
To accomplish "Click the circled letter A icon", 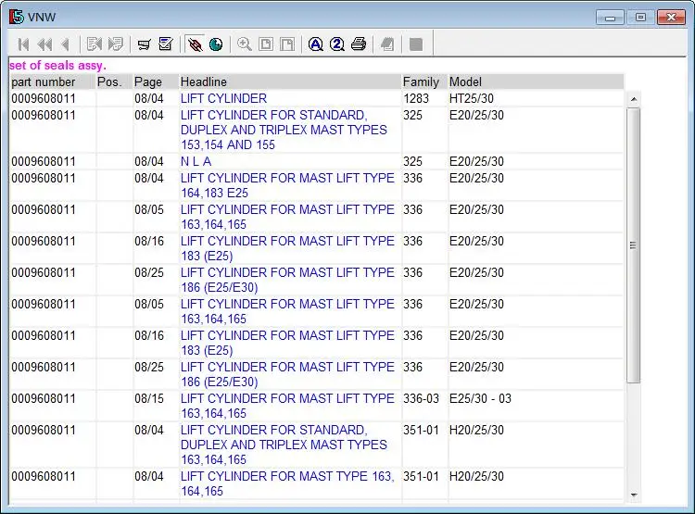I will coord(316,44).
